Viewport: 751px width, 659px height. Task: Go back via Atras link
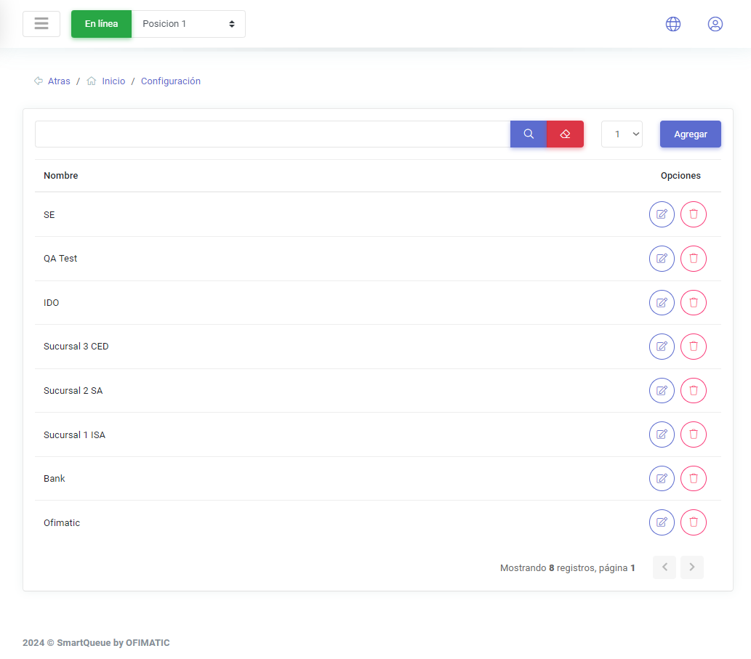59,81
